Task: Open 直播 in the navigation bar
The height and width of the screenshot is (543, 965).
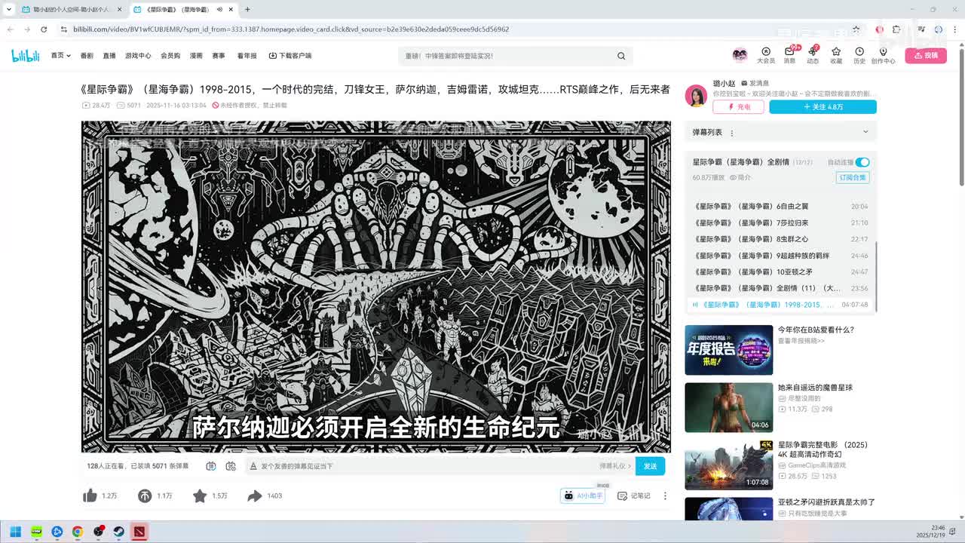Action: coord(109,56)
